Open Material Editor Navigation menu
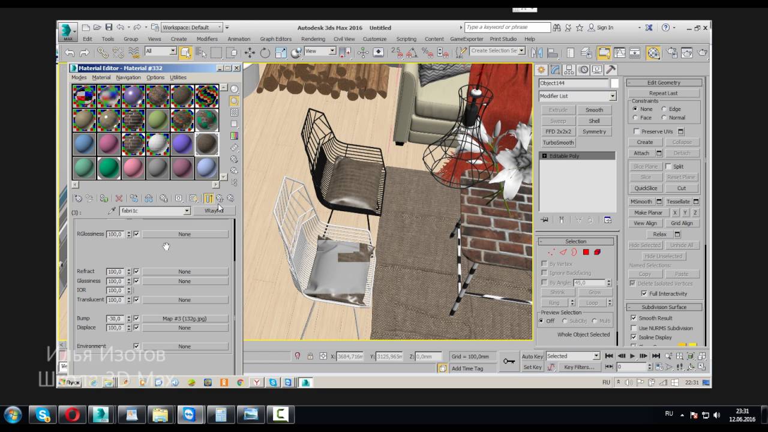Screen dimensions: 768x432 pos(128,77)
